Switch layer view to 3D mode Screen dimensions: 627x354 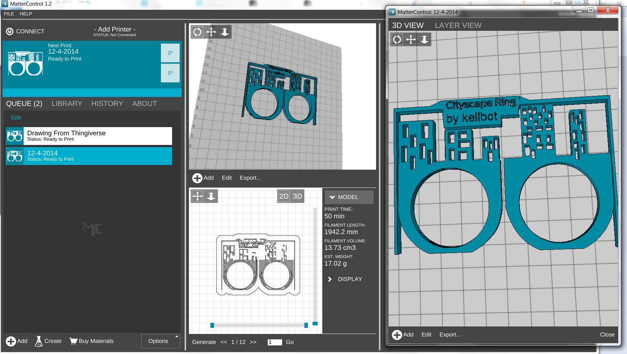tap(298, 196)
